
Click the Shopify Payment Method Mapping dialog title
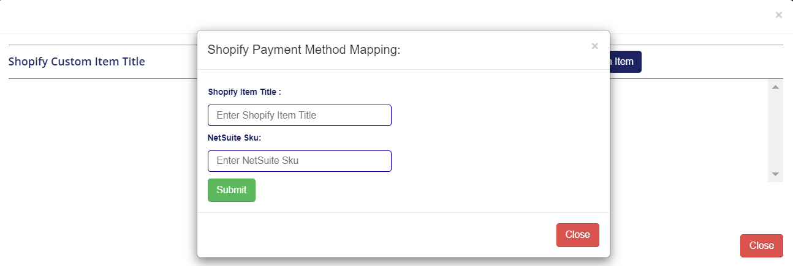point(304,50)
